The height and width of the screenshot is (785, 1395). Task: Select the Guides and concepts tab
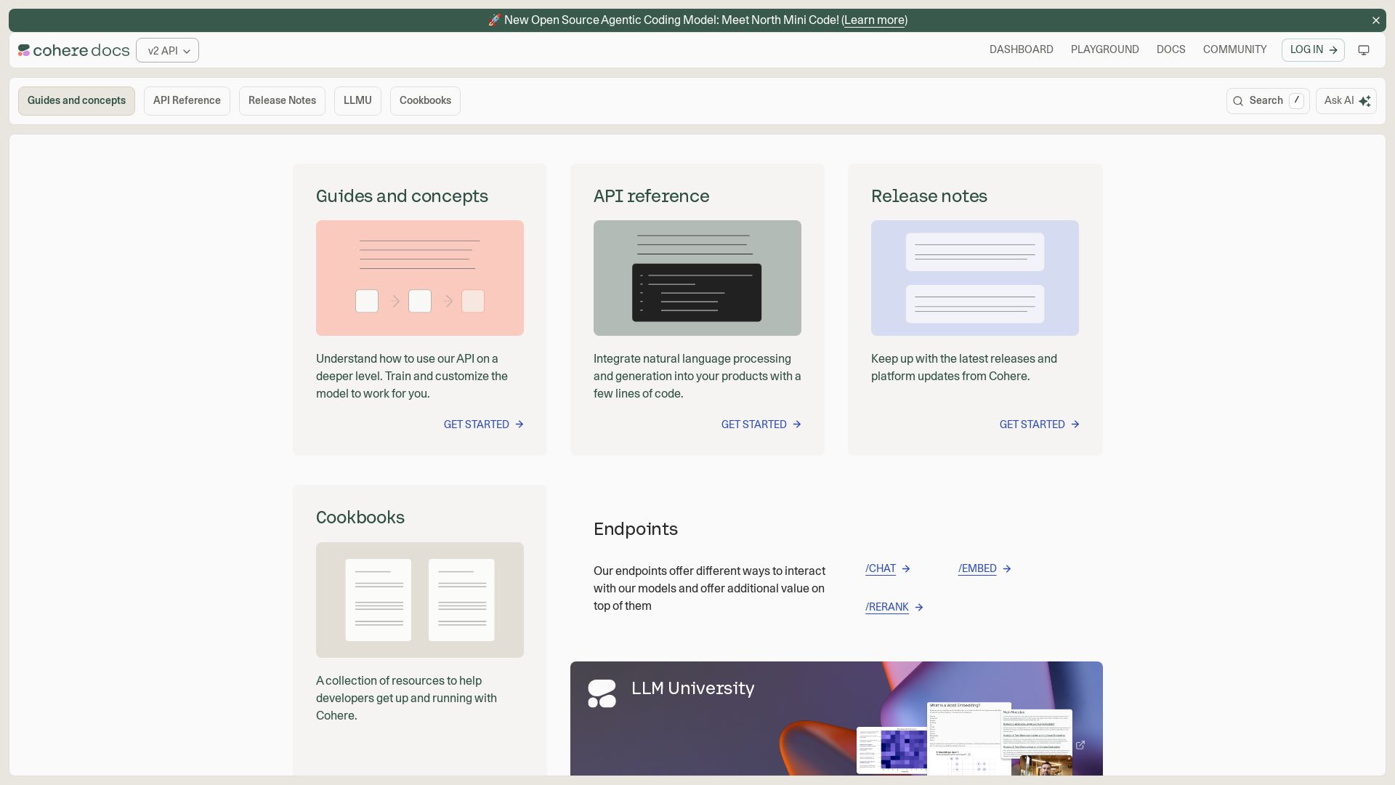pos(76,101)
